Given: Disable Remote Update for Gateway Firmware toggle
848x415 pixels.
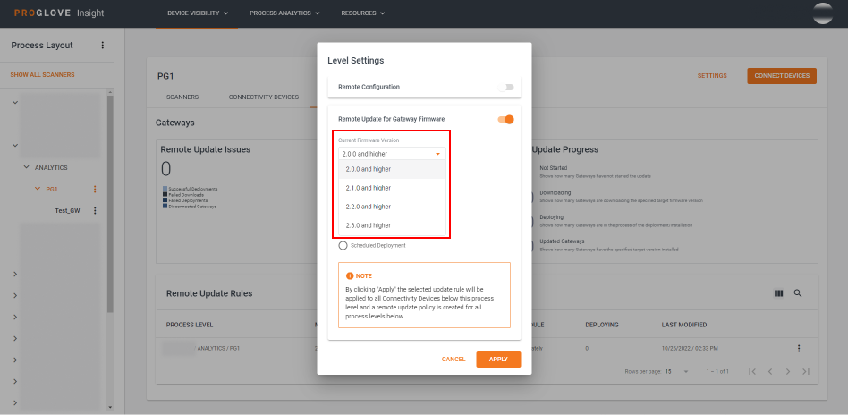Looking at the screenshot, I should 506,119.
